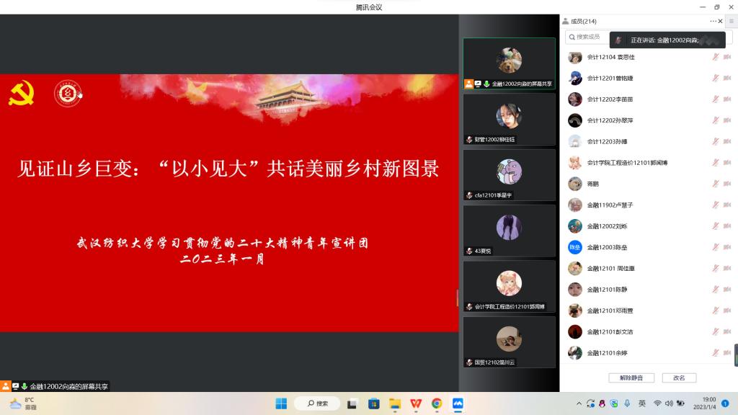738x415 pixels.
Task: Open the hamburger menu beside members panel
Action: 731,21
